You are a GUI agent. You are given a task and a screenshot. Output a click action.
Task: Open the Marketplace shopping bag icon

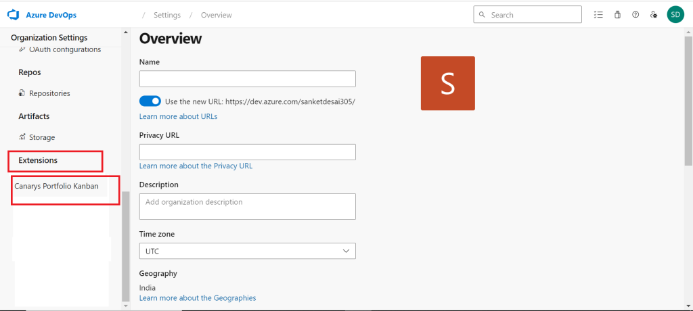tap(617, 15)
